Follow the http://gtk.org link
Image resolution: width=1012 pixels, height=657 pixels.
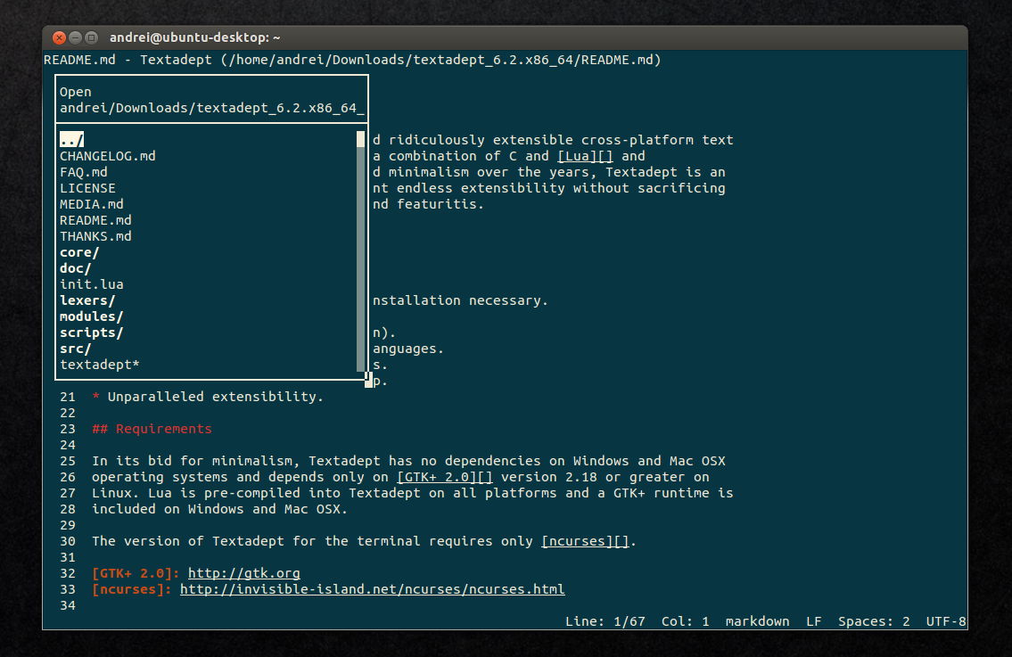244,573
